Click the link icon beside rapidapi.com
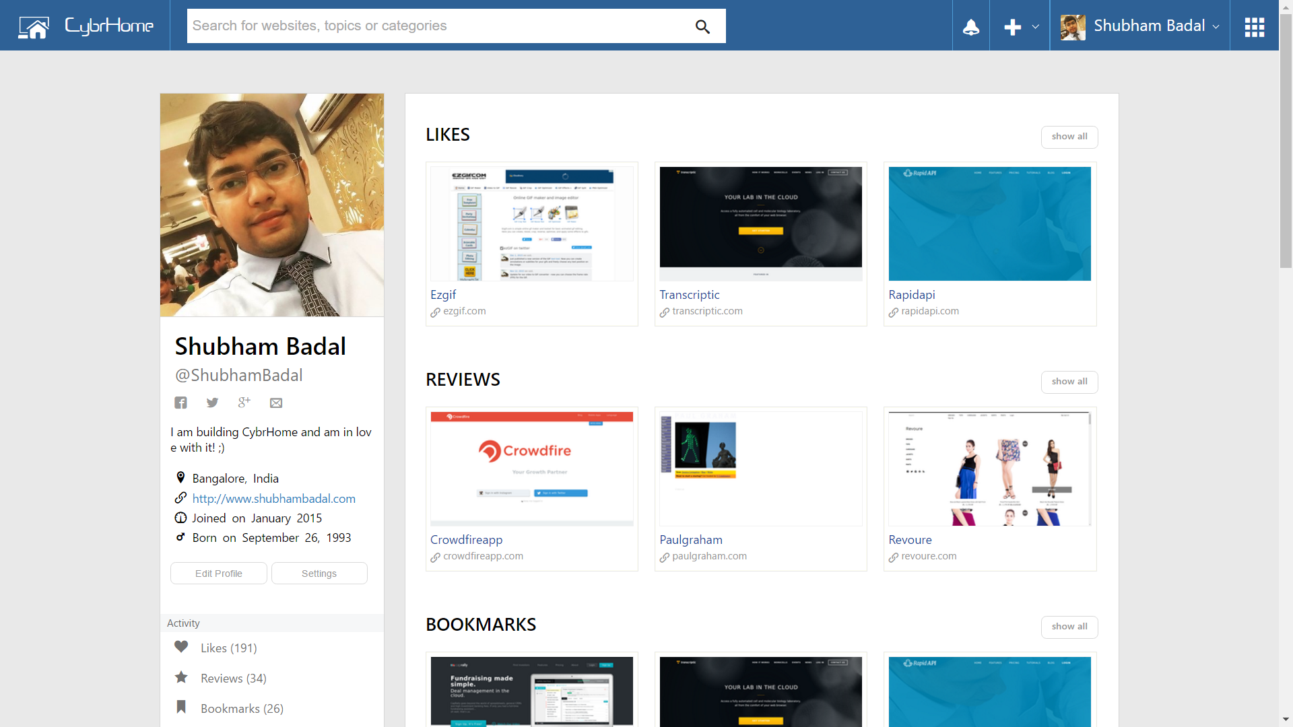The height and width of the screenshot is (727, 1293). 894,312
